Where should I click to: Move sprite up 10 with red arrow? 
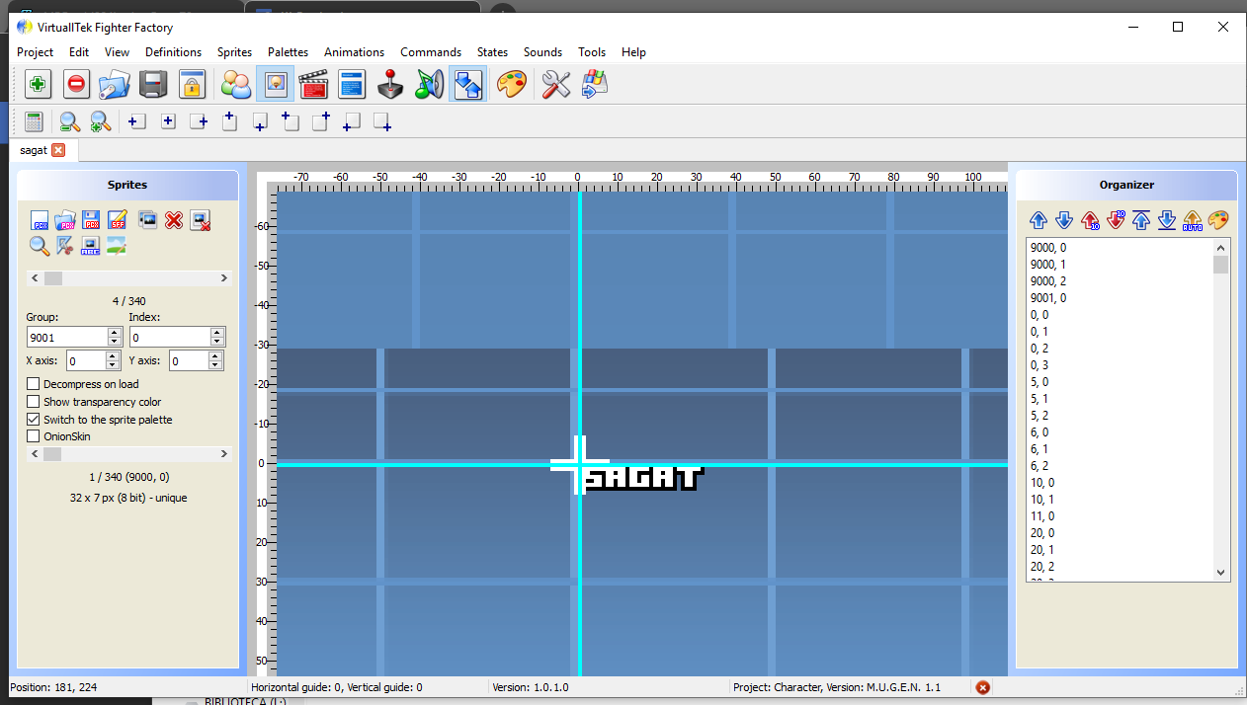pyautogui.click(x=1090, y=220)
